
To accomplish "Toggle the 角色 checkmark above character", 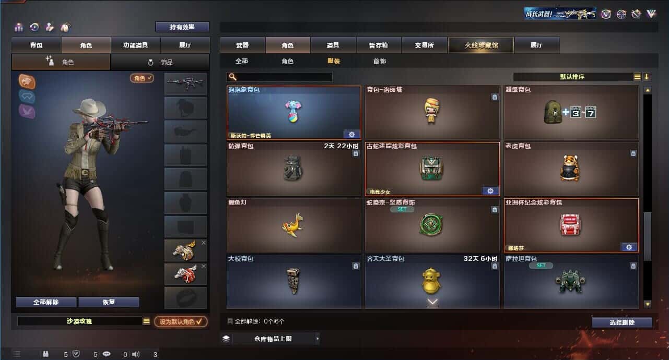I will [x=142, y=78].
